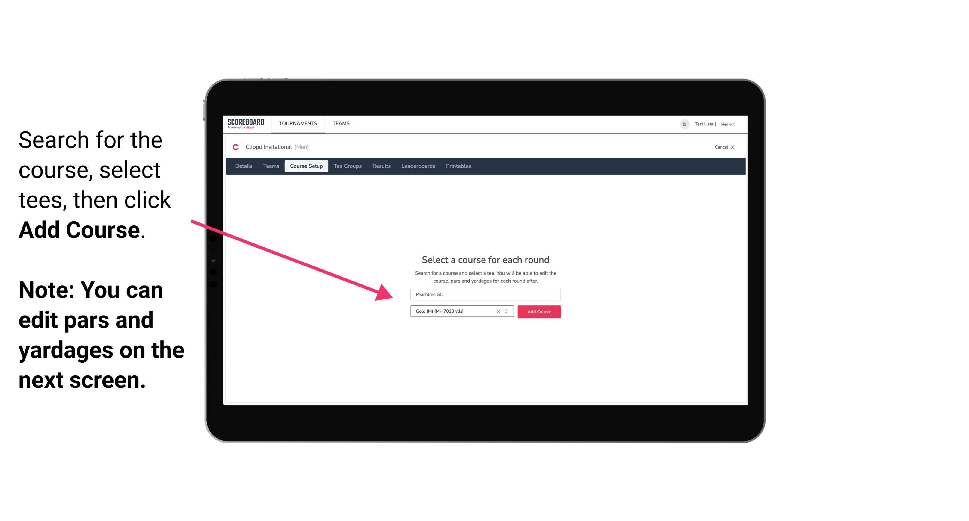Open the Printables tab dropdown

click(x=459, y=166)
